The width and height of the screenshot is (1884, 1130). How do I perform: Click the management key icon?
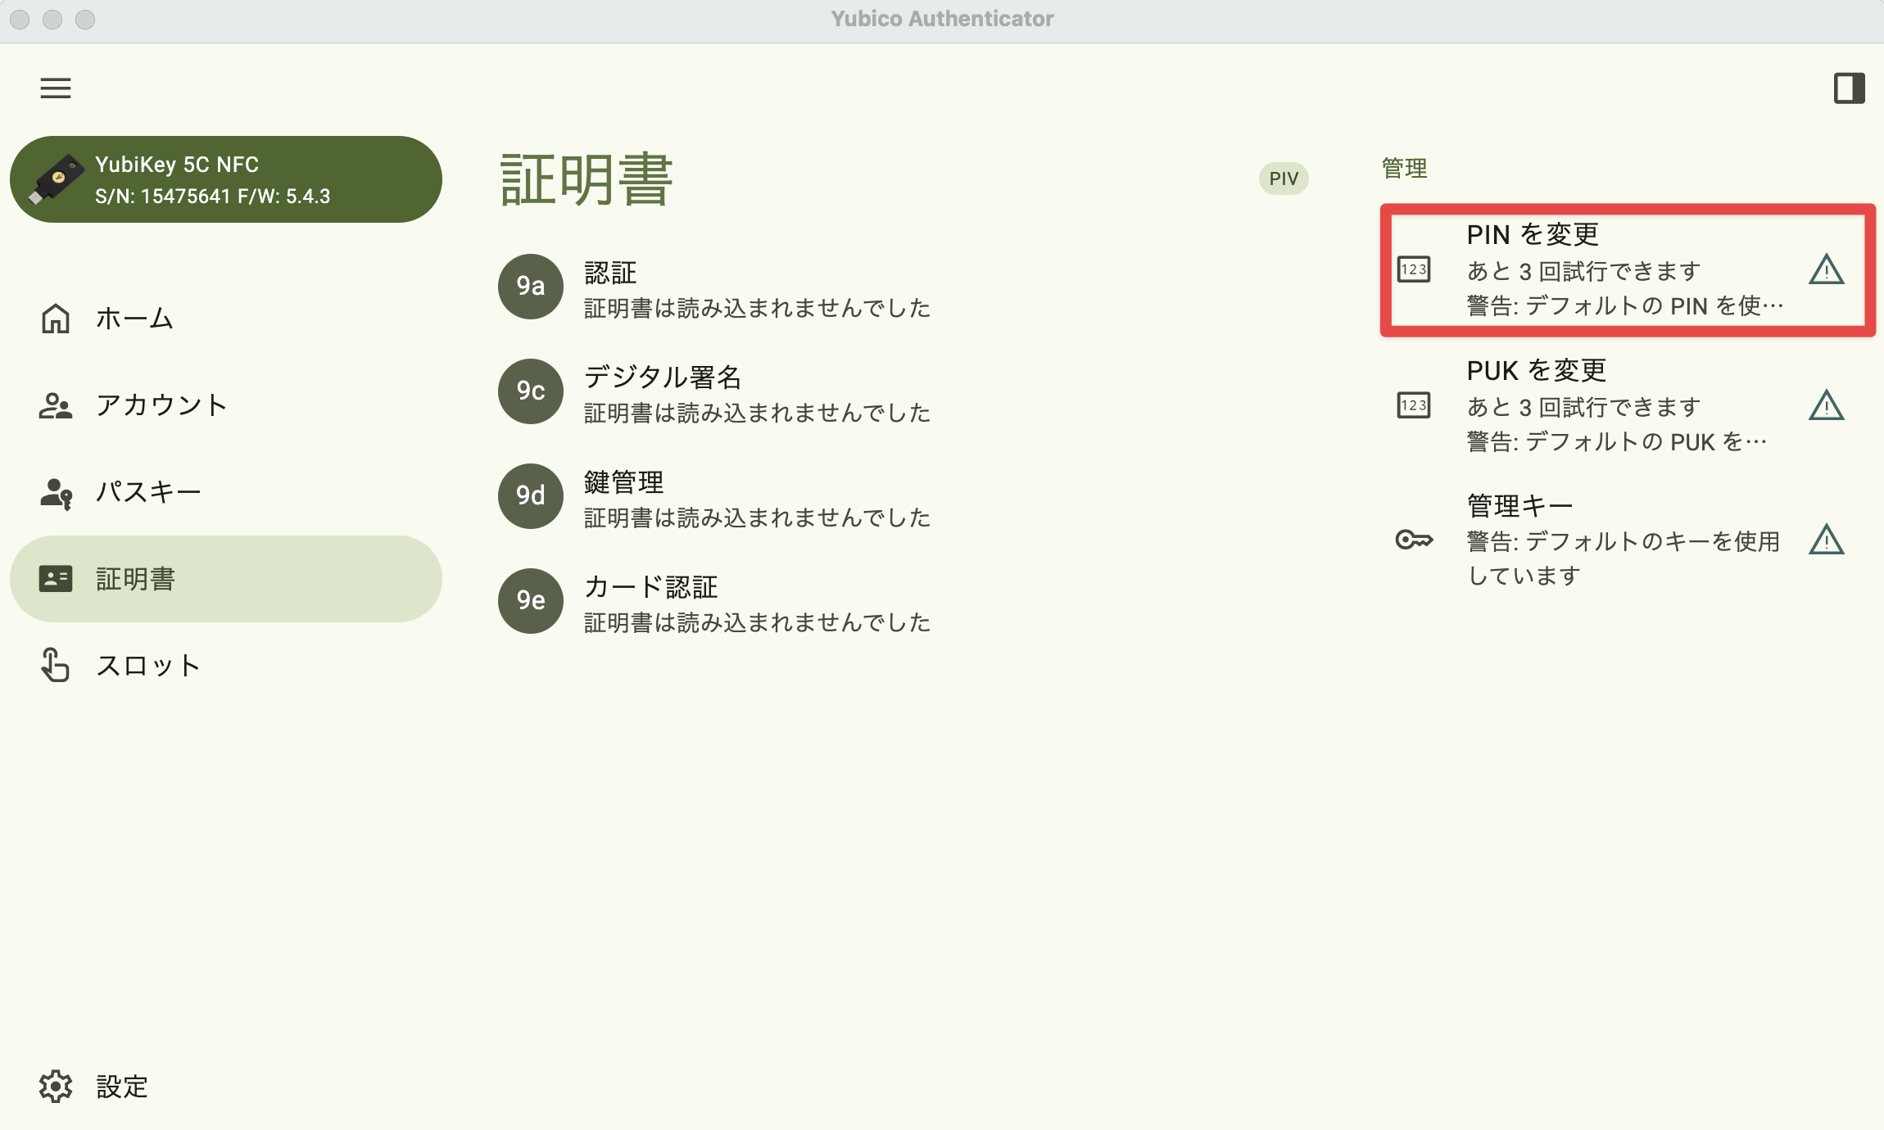[x=1414, y=540]
